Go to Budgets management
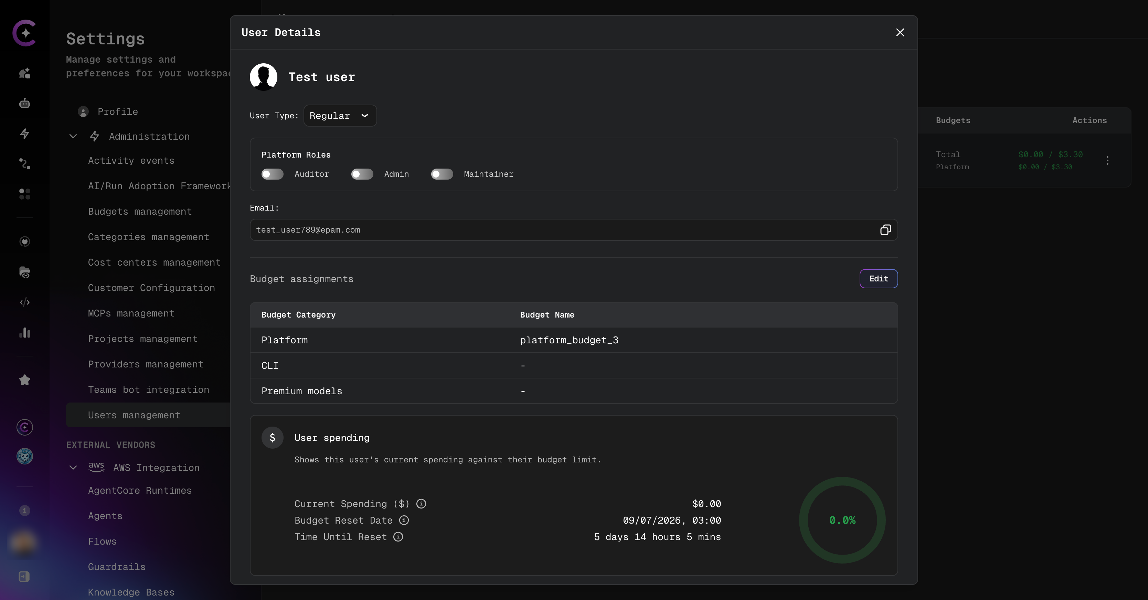Image resolution: width=1148 pixels, height=600 pixels. (x=140, y=212)
